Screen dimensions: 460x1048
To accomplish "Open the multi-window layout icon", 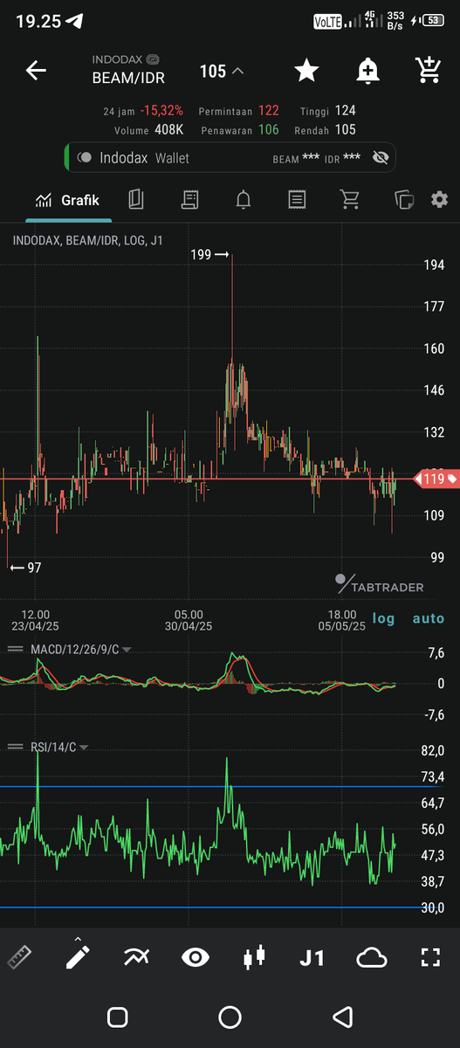I will [404, 200].
